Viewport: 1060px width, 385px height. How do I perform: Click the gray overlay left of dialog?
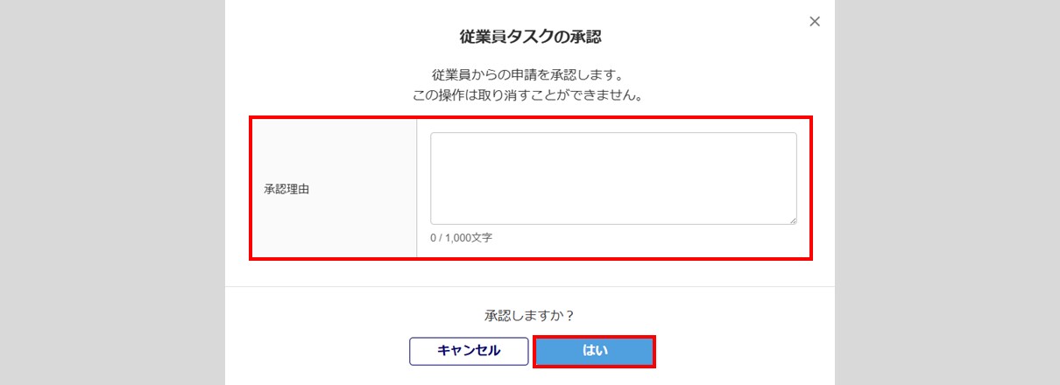[x=112, y=192]
